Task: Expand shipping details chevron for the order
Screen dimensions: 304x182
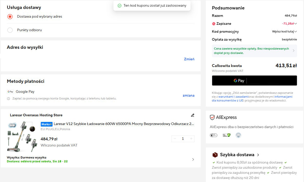Action: [x=193, y=160]
